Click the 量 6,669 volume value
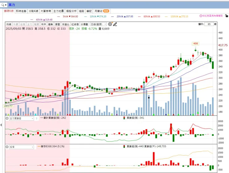229x173 pixels. coord(104,29)
